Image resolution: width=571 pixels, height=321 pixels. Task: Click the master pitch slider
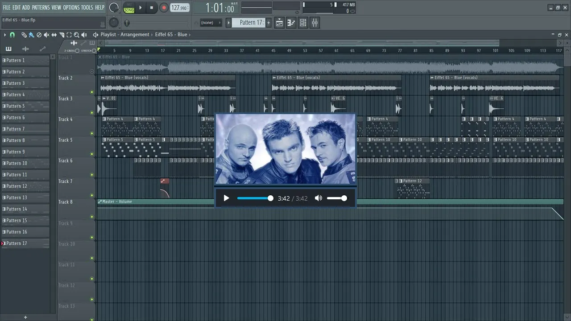point(157,23)
